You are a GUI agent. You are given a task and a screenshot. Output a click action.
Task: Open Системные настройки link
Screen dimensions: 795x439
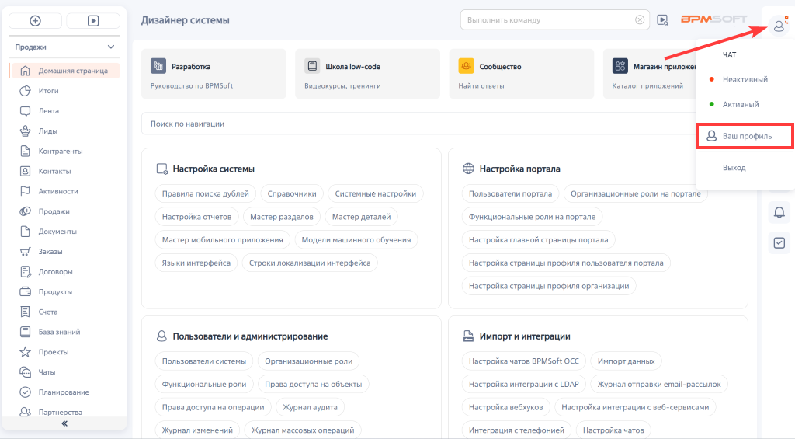(x=376, y=193)
